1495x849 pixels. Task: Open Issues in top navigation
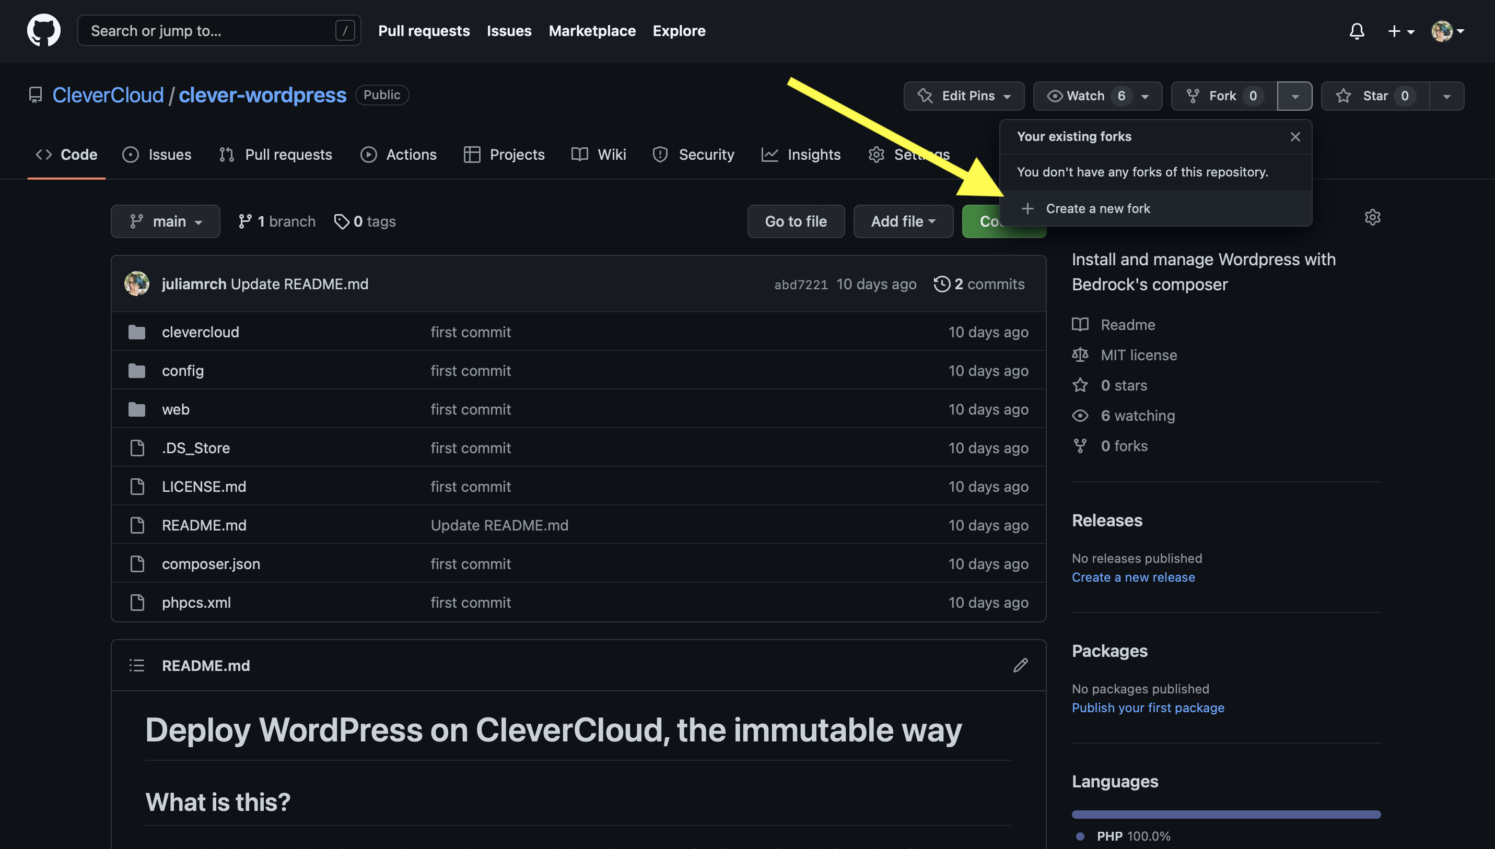tap(509, 30)
